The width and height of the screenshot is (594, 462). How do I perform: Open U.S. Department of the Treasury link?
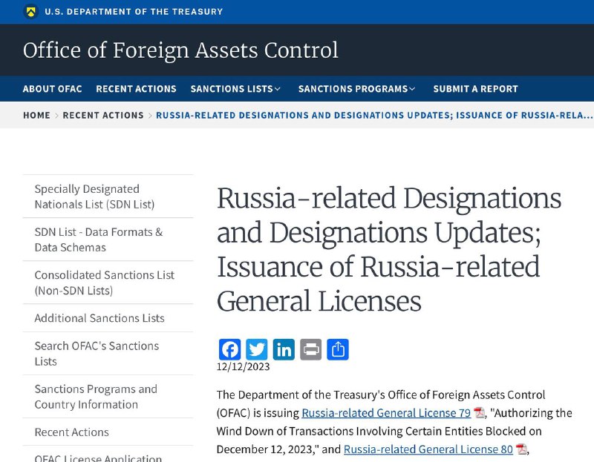point(134,12)
